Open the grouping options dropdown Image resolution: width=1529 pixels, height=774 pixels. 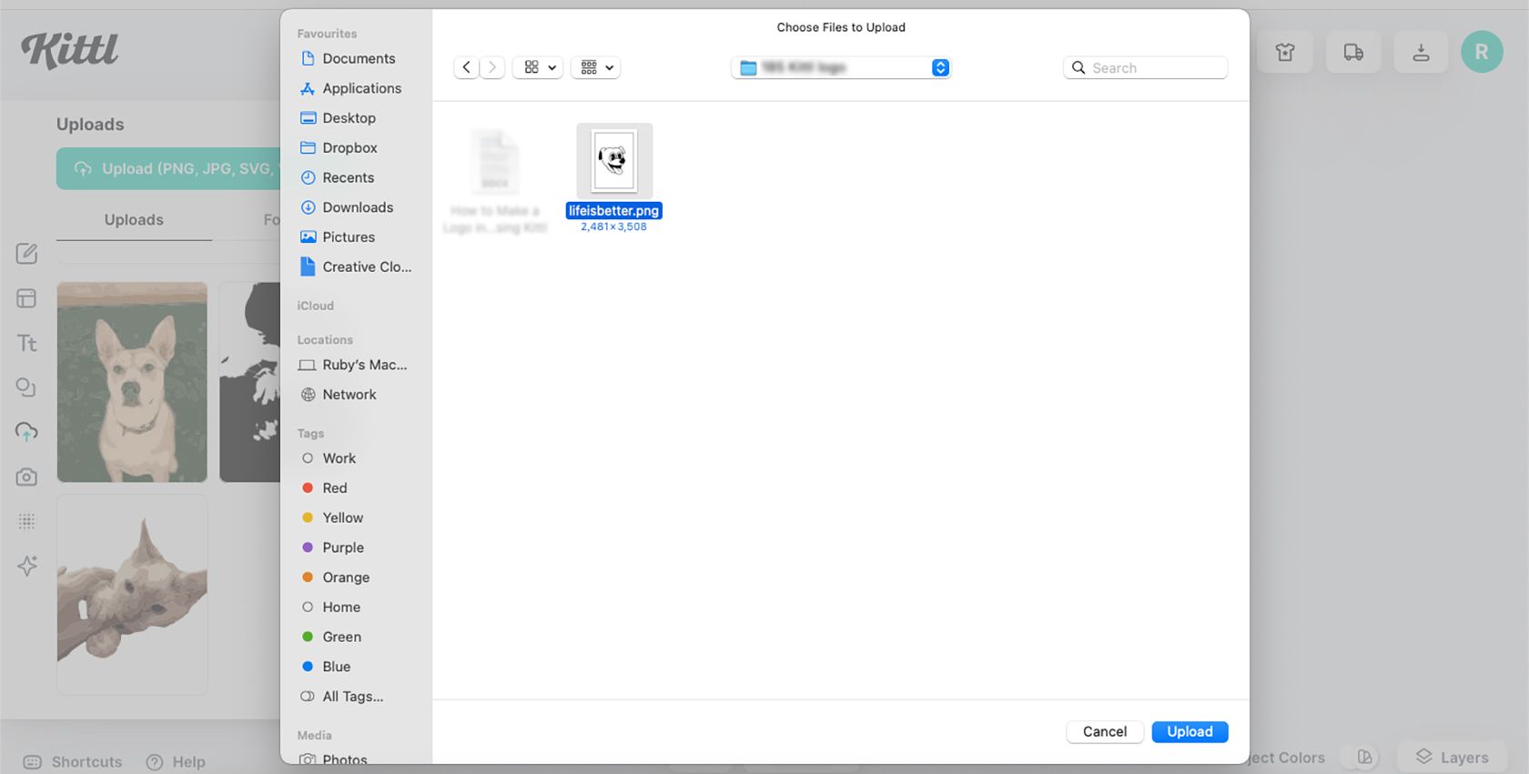click(596, 67)
